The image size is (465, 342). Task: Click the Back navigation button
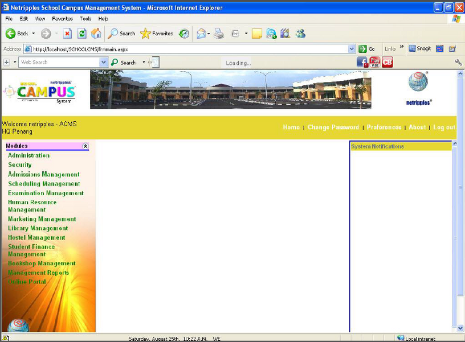[17, 34]
